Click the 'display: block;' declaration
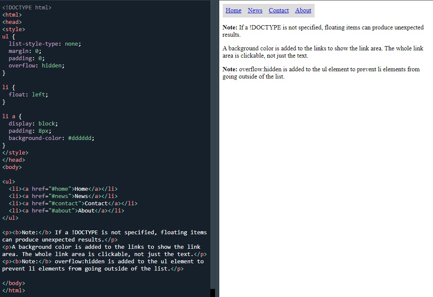 click(33, 124)
